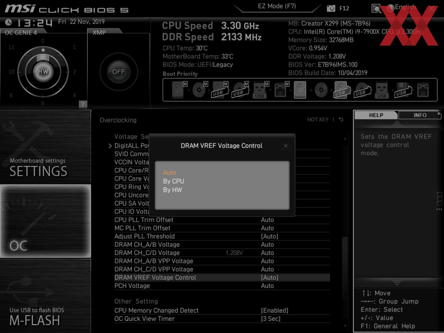Open the BIOS search magnifier icon
The image size is (444, 333).
point(376,8)
